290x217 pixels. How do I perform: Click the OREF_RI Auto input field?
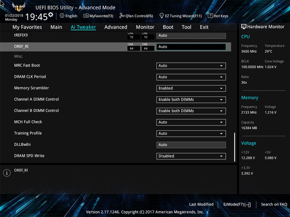pyautogui.click(x=191, y=47)
